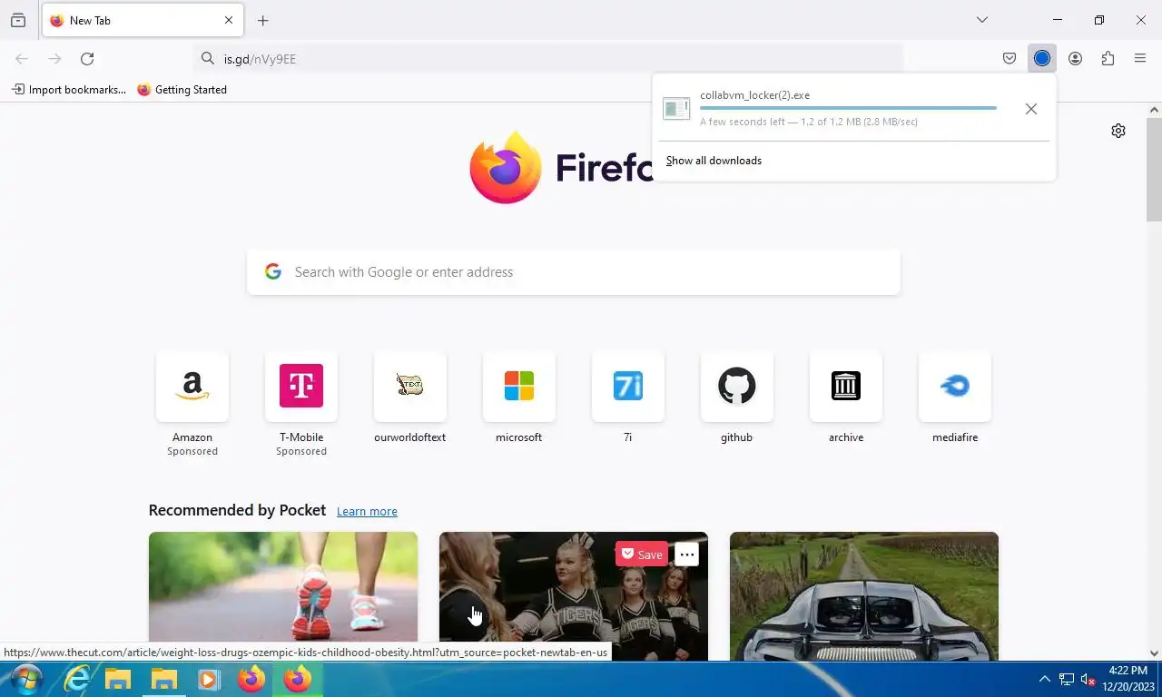Open the Getting Started bookmark
Screen dimensions: 1162x697
[x=182, y=90]
